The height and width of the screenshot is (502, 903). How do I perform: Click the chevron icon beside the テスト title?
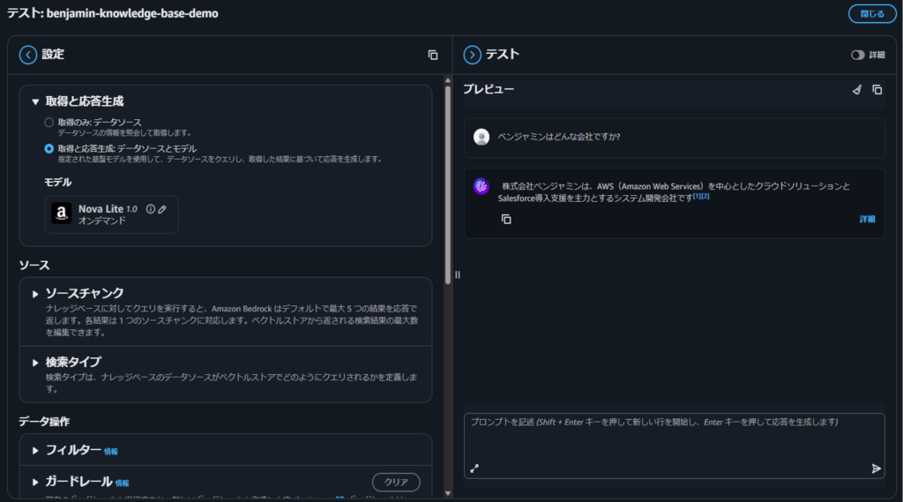(x=472, y=55)
